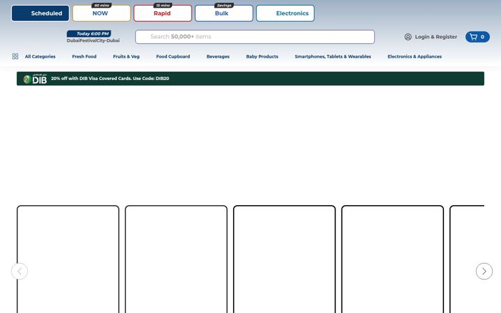This screenshot has height=313, width=501.
Task: Switch to Rapid 15 mins delivery
Action: 163,13
